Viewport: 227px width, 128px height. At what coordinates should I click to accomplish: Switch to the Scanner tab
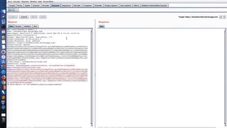click(x=36, y=6)
